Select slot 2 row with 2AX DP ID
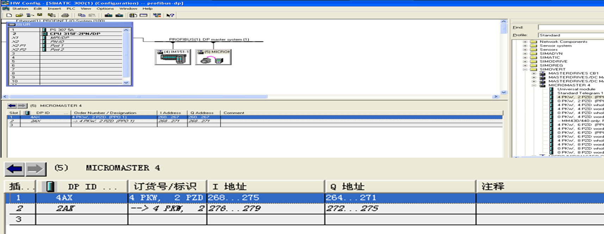The image size is (604, 234). (255, 121)
